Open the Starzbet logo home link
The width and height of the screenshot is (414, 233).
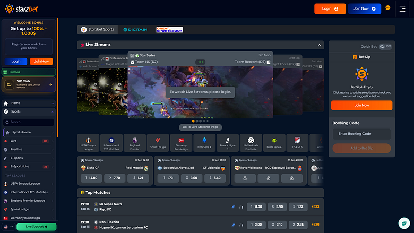21,8
